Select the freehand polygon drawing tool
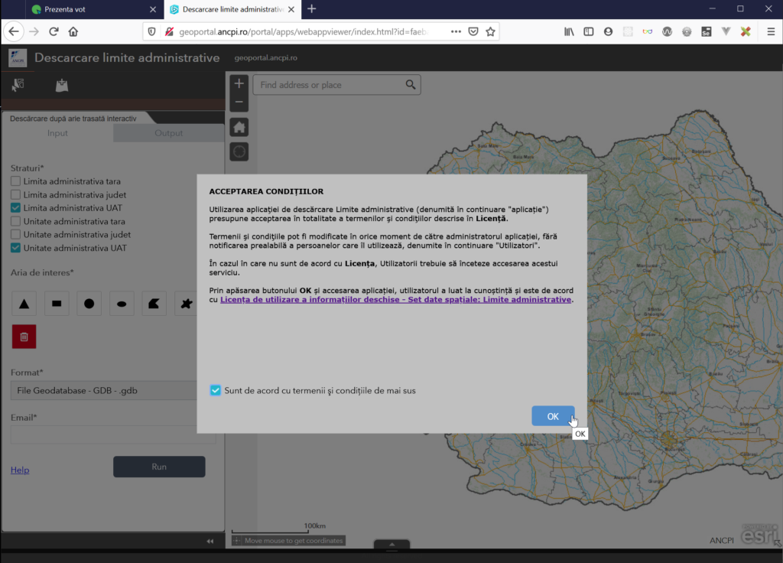 (x=187, y=304)
